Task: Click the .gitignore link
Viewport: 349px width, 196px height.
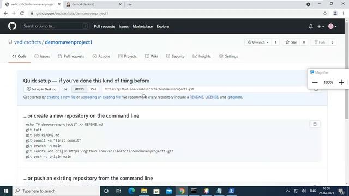Action: [x=234, y=97]
